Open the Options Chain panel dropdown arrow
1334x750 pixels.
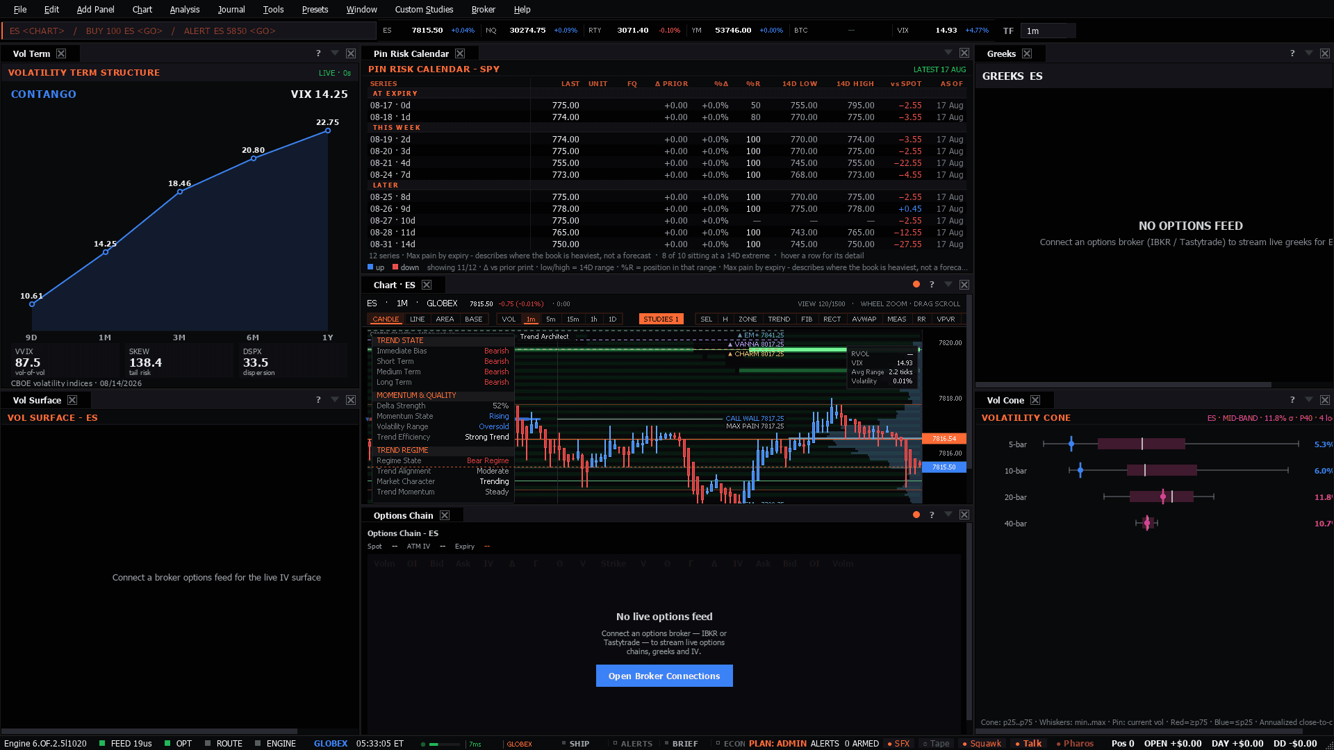point(948,515)
